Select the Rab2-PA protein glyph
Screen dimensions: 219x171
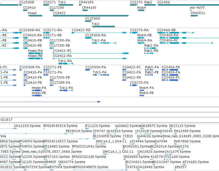tap(149, 70)
